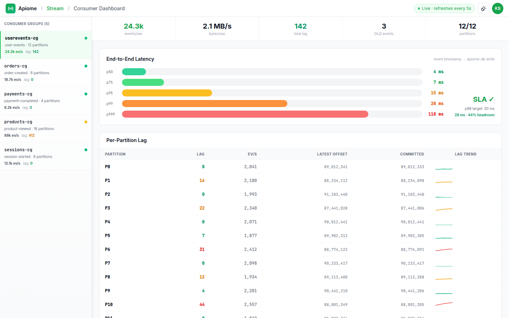Click the p999 red latency bar
This screenshot has width=509, height=318.
(x=245, y=114)
